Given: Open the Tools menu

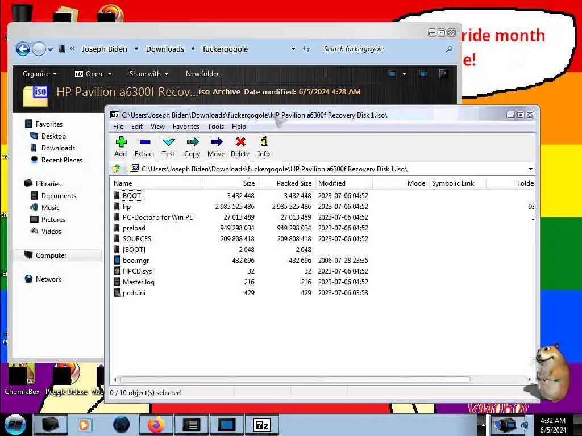Looking at the screenshot, I should tap(215, 127).
